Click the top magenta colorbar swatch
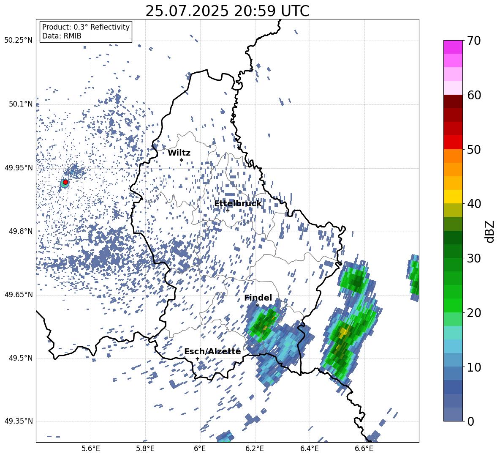 pos(453,47)
